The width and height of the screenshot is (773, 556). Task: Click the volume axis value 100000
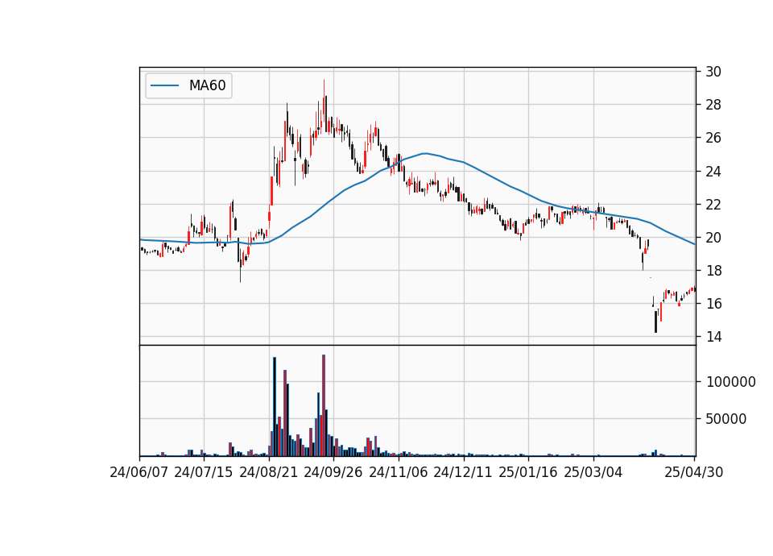pos(731,382)
